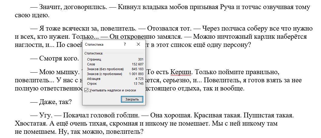Click the Статистика: group label inside dialog

[x=94, y=53]
